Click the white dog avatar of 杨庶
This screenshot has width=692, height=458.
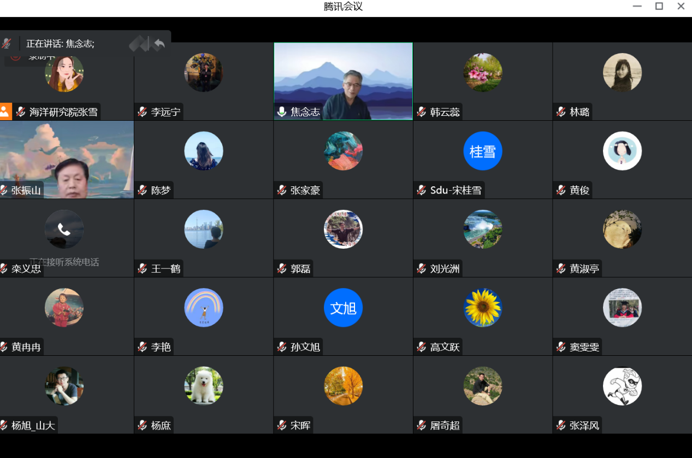204,386
